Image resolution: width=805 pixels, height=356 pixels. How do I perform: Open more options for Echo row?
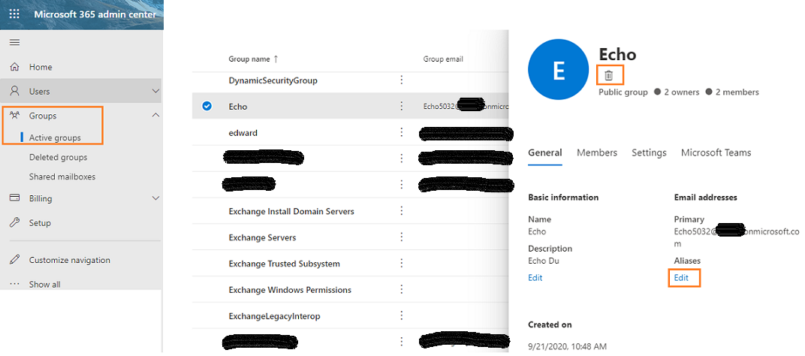pyautogui.click(x=402, y=107)
